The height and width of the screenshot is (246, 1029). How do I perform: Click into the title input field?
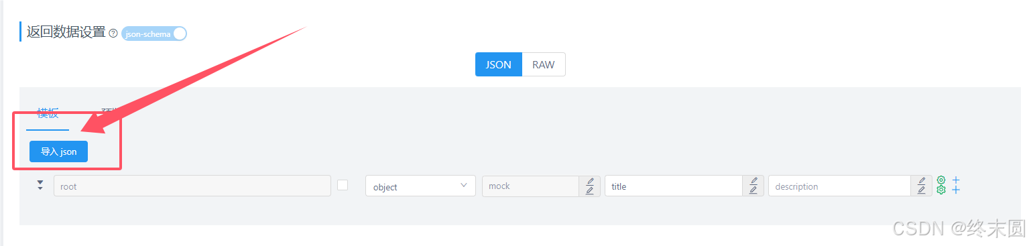[673, 186]
